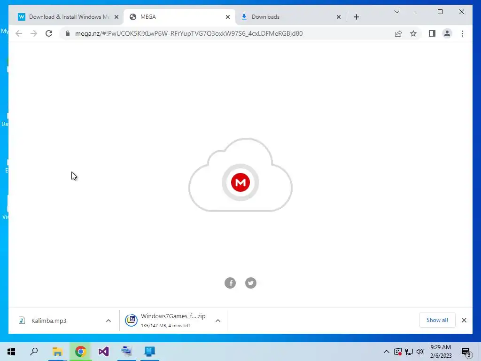481x361 pixels.
Task: Open Visual Studio from taskbar
Action: pyautogui.click(x=104, y=352)
